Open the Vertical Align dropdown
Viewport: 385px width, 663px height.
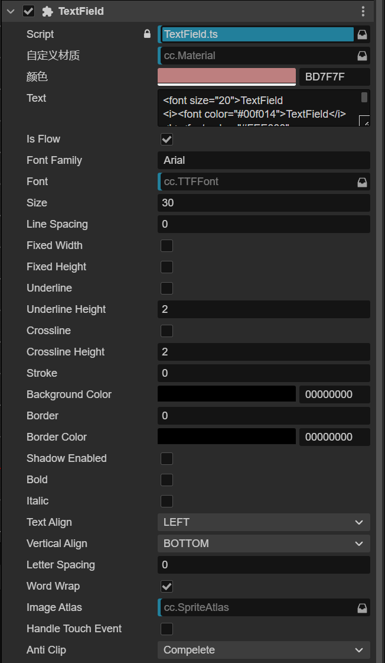pyautogui.click(x=263, y=544)
